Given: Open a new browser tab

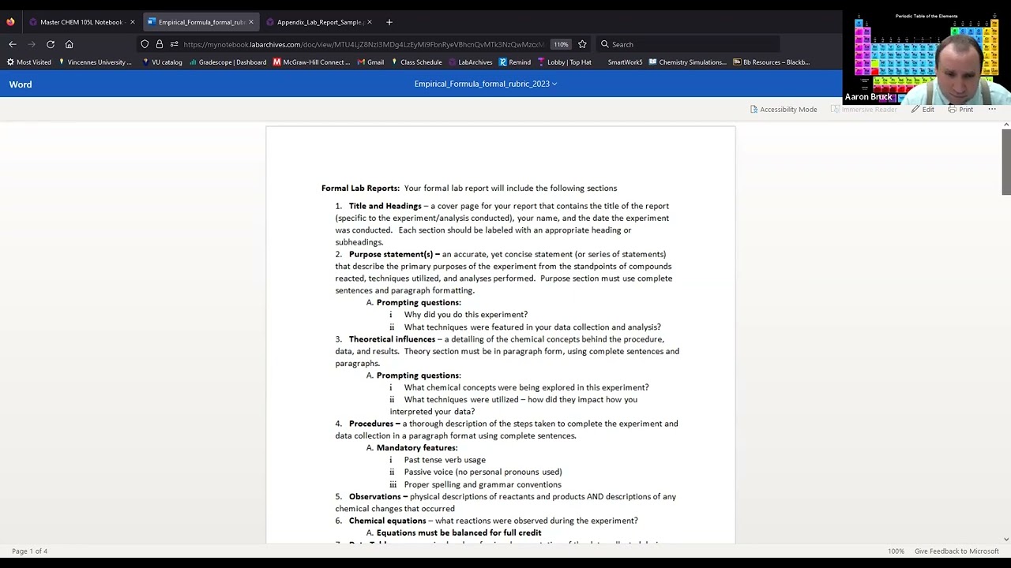Looking at the screenshot, I should [x=389, y=22].
